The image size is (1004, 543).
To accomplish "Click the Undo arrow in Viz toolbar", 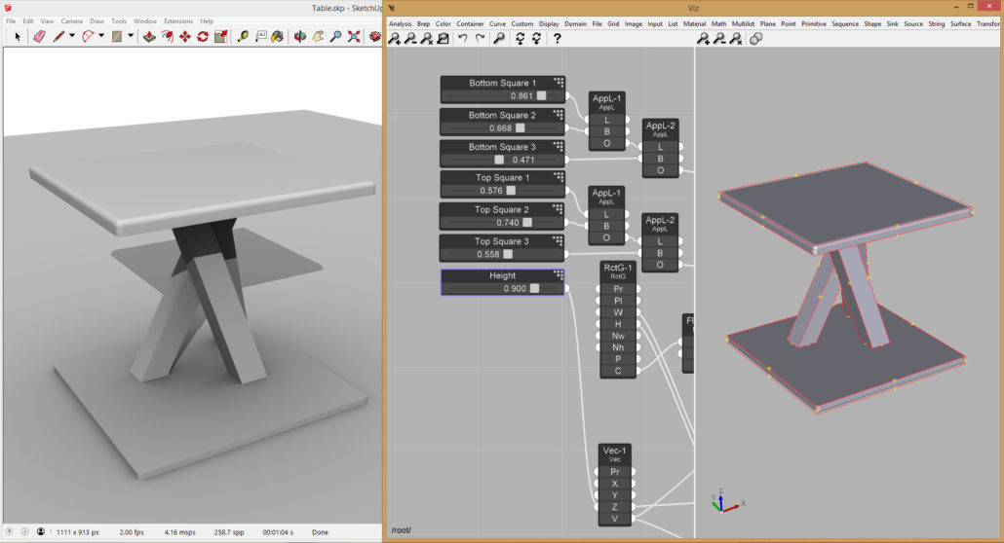I will pos(462,39).
